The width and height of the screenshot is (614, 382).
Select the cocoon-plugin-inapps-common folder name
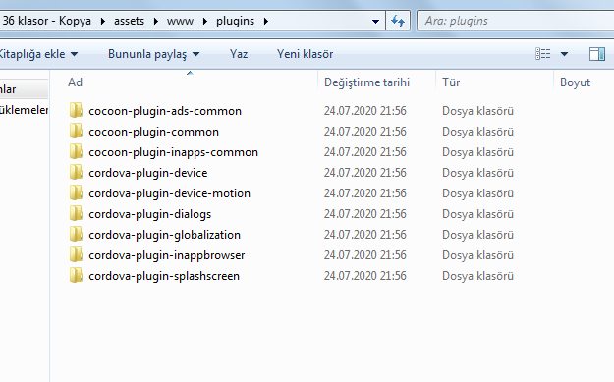pos(173,152)
